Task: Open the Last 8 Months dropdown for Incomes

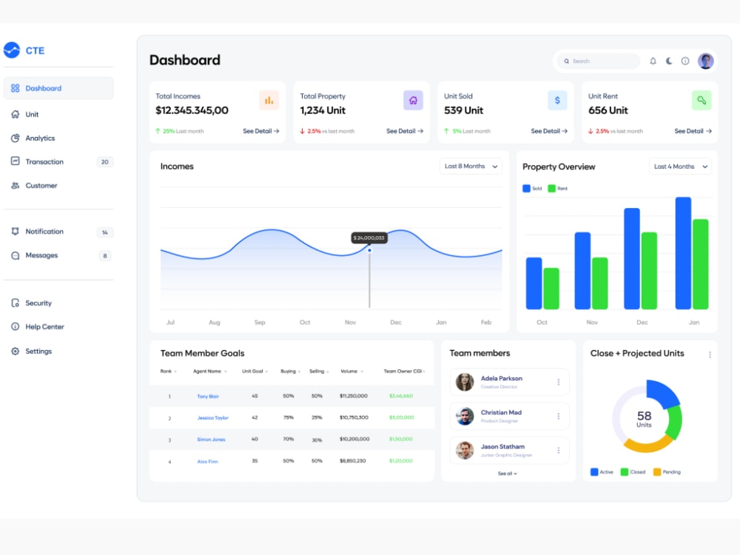Action: click(471, 166)
